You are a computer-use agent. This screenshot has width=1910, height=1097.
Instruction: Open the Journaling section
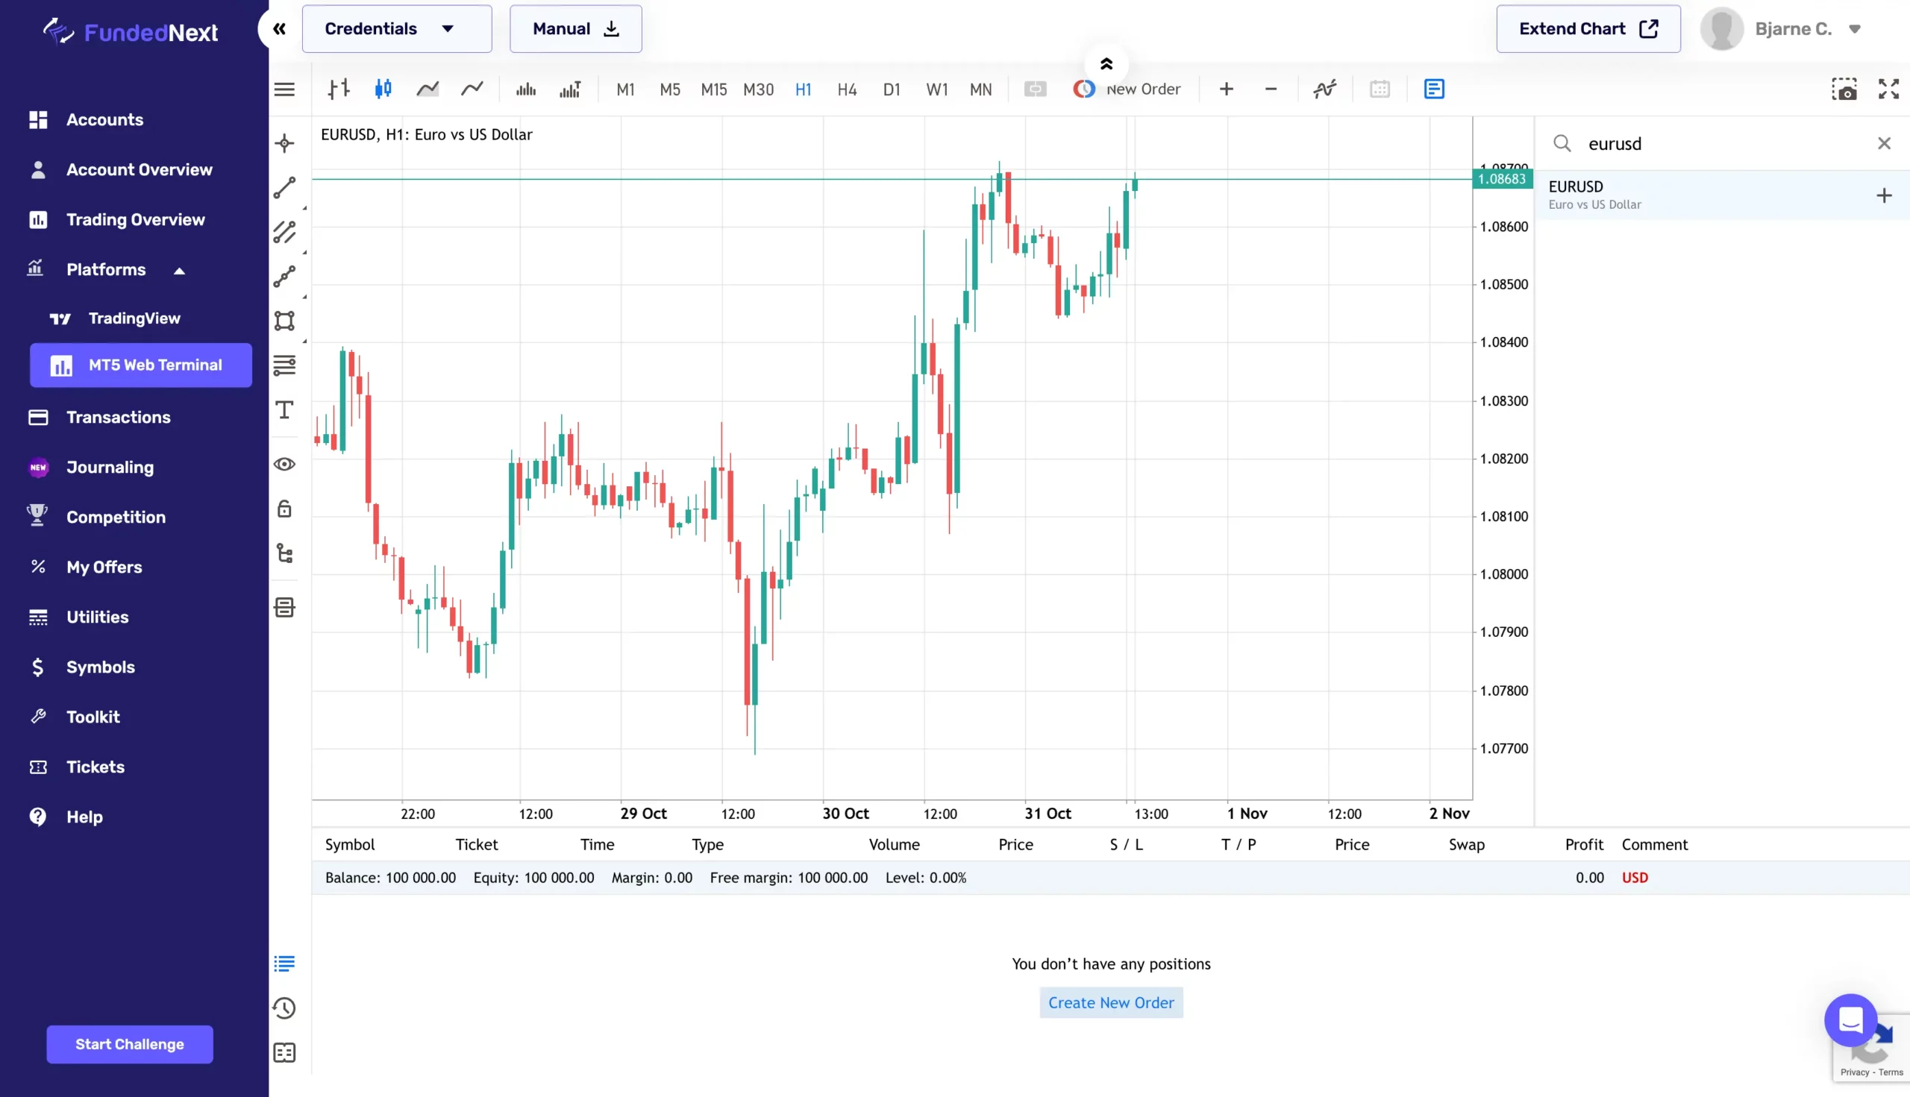coord(110,467)
